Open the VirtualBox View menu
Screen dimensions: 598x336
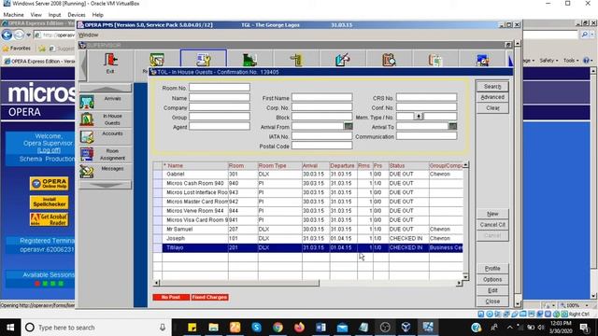coord(36,15)
